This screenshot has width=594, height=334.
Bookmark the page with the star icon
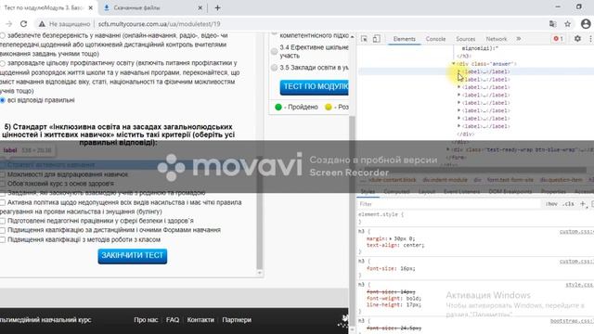[567, 24]
